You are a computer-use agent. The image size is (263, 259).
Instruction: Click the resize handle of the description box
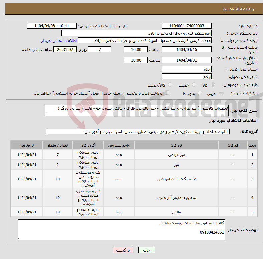point(47,114)
